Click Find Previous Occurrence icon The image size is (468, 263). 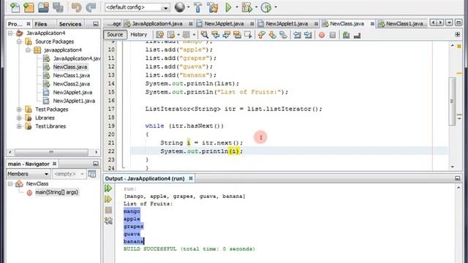point(215,35)
